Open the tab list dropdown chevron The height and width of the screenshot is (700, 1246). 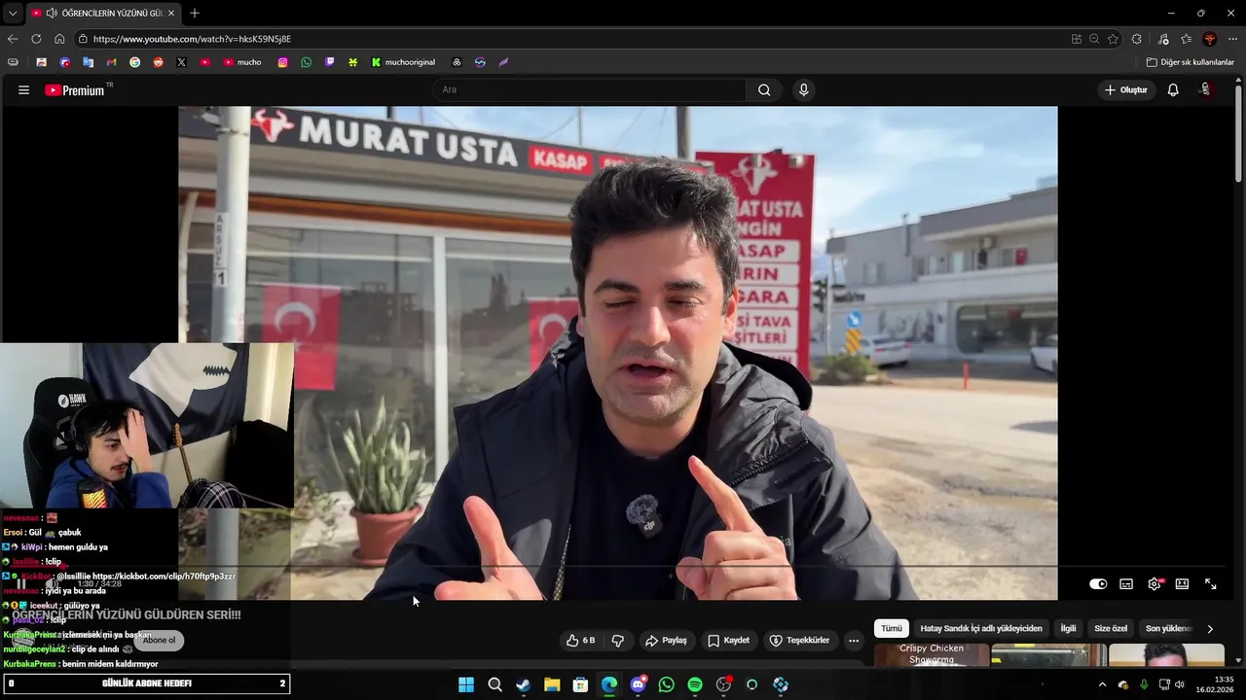(x=13, y=13)
